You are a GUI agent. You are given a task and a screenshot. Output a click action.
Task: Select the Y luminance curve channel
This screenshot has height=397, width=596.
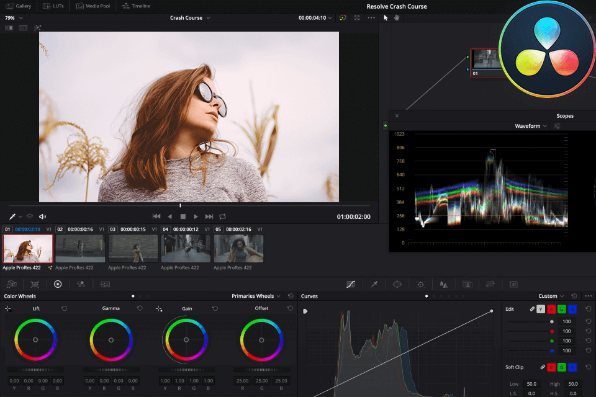[541, 310]
